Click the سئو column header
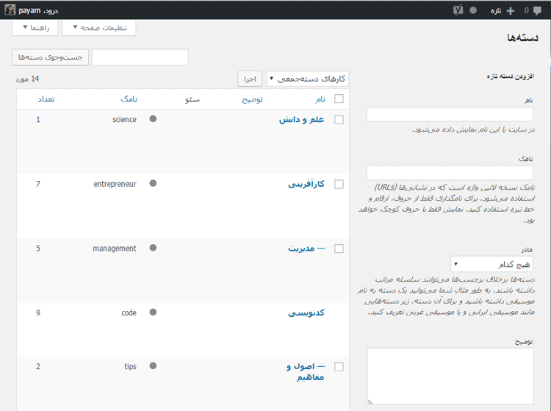This screenshot has width=551, height=411. 192,99
